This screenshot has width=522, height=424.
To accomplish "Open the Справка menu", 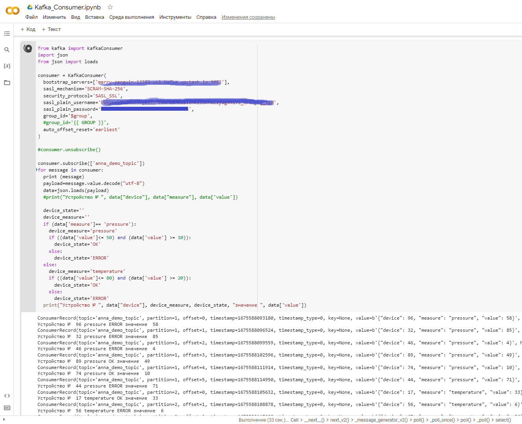I will [206, 17].
